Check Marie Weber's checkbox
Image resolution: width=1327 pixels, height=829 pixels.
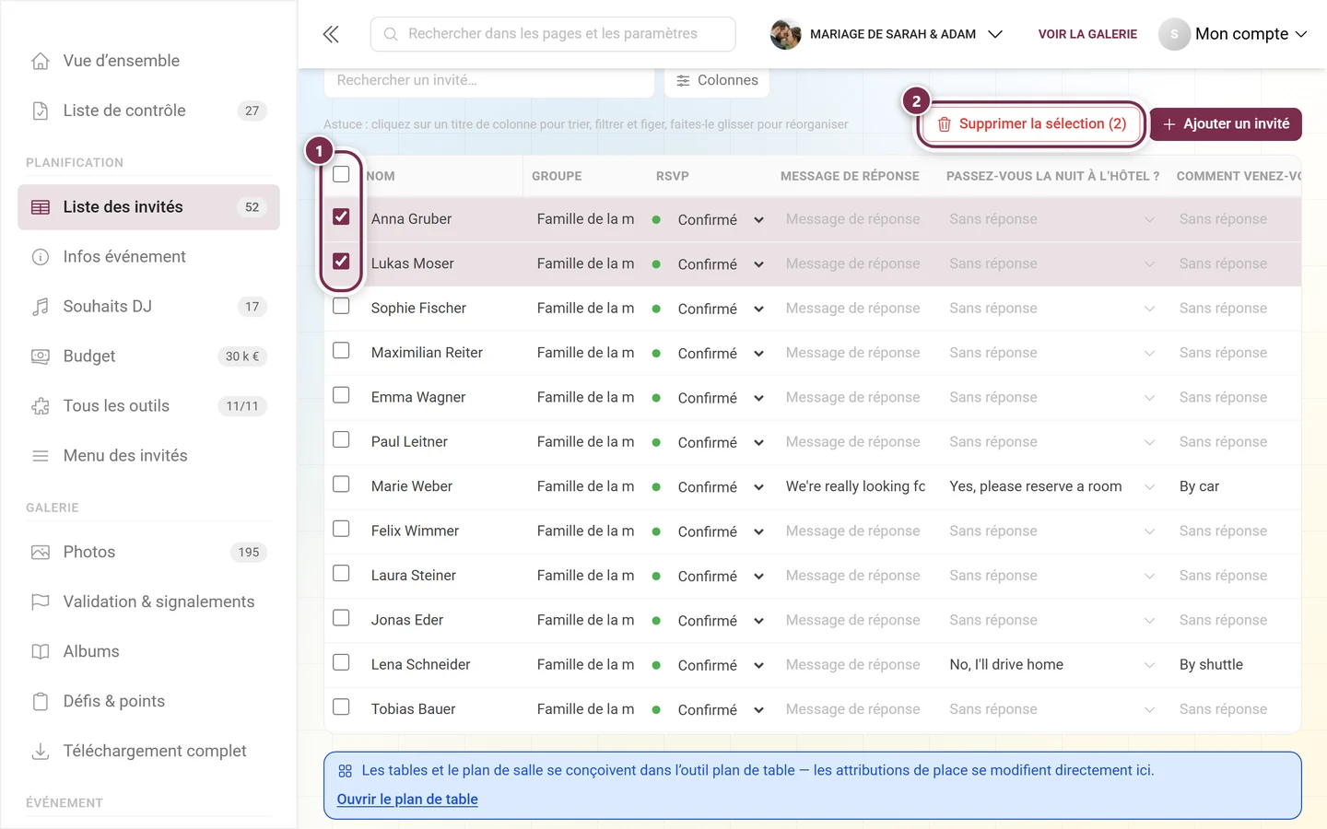tap(341, 484)
